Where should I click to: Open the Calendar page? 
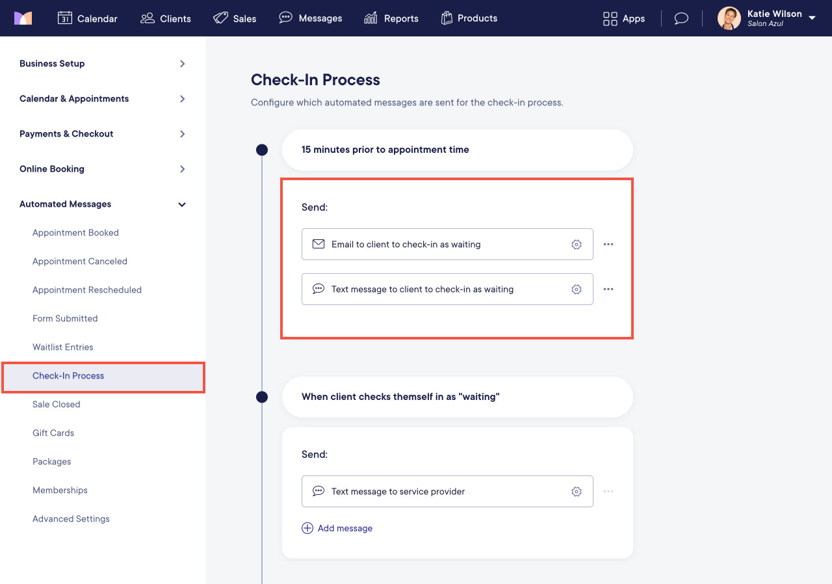pyautogui.click(x=88, y=18)
